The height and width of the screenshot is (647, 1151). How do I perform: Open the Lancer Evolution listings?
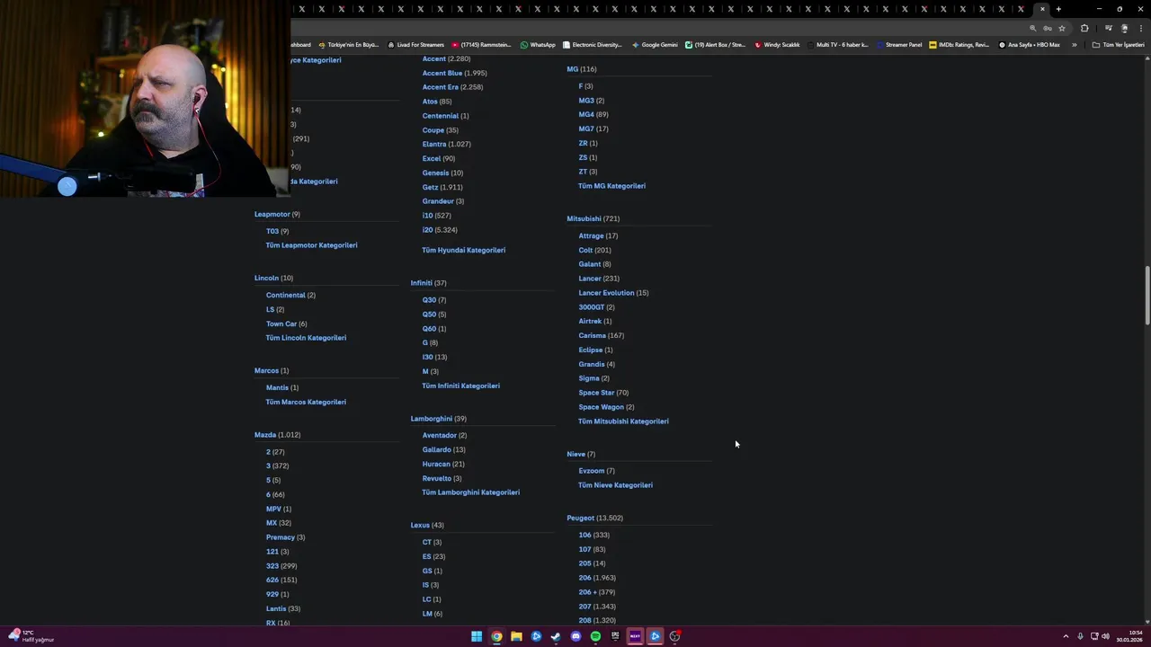pyautogui.click(x=606, y=293)
